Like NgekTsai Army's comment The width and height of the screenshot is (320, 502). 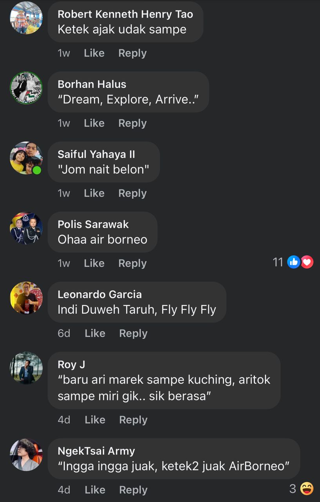(95, 490)
